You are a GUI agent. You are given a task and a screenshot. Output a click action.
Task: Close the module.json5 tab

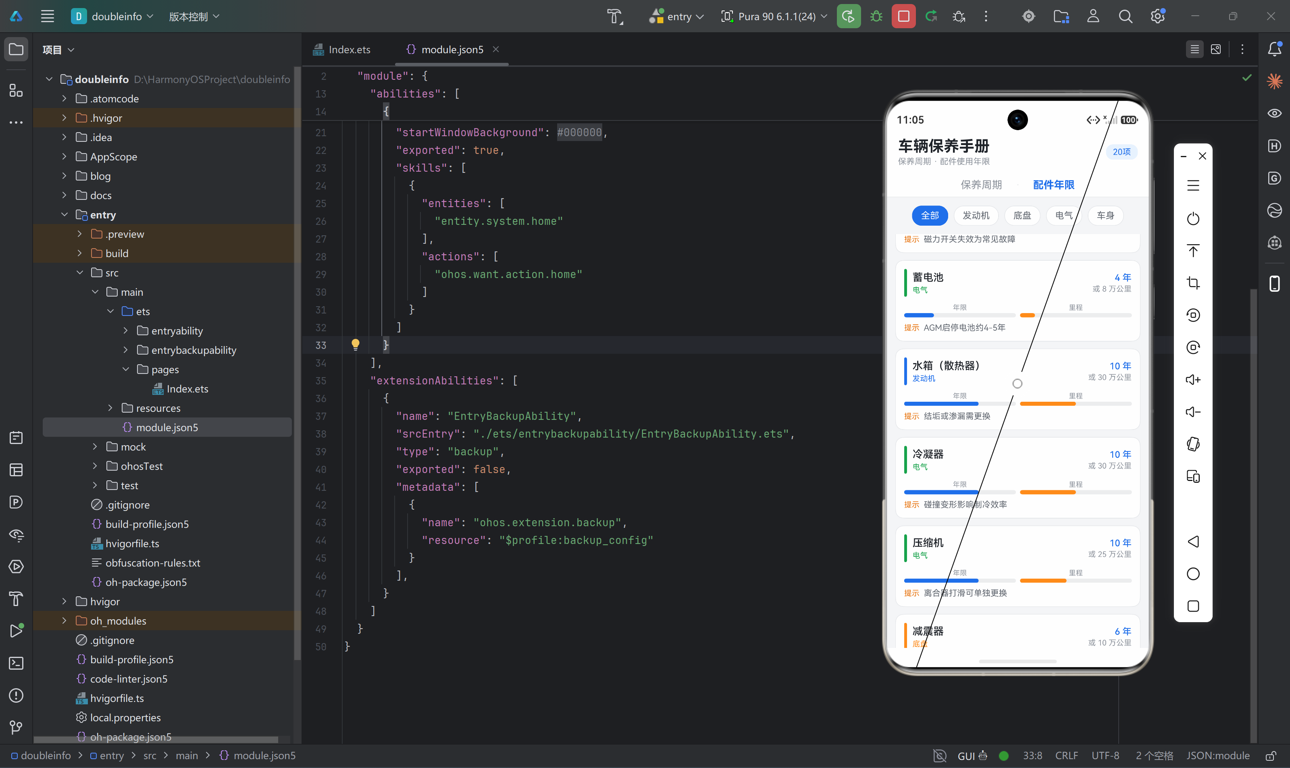495,49
